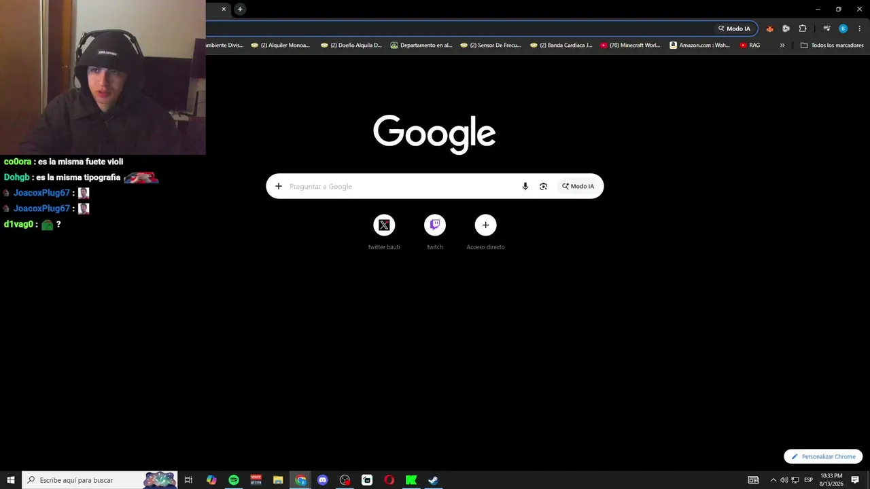
Task: Open the Todos los marcadores folder
Action: click(x=832, y=46)
